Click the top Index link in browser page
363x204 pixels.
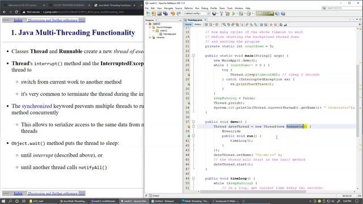coord(18,20)
